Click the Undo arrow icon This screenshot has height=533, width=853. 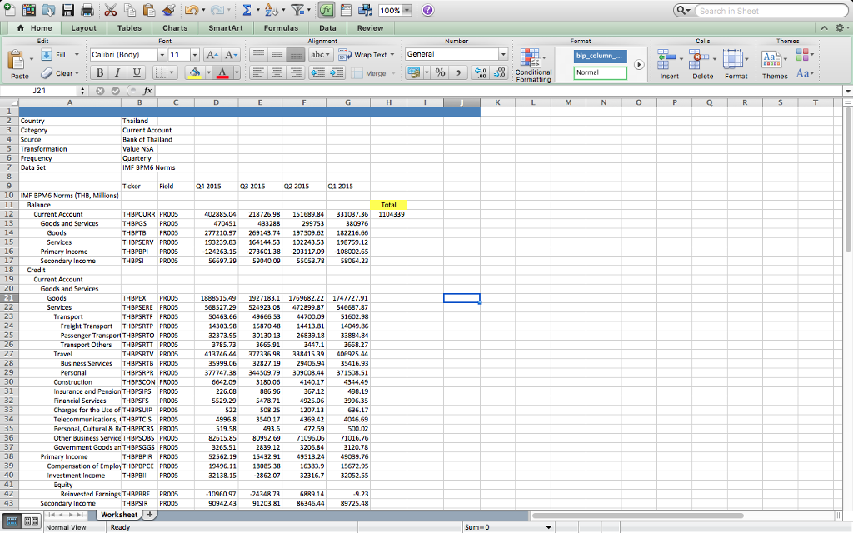click(x=191, y=11)
